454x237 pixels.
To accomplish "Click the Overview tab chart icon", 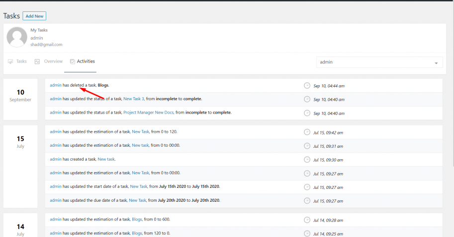I will pyautogui.click(x=37, y=61).
